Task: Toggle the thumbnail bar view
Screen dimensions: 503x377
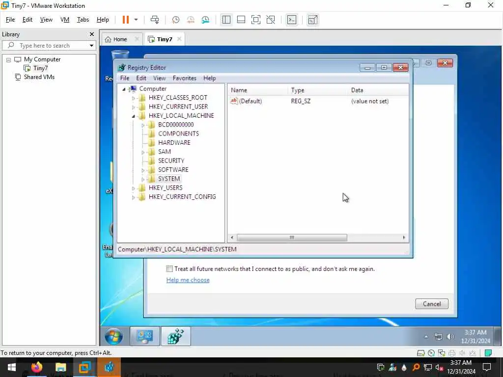Action: pos(241,20)
